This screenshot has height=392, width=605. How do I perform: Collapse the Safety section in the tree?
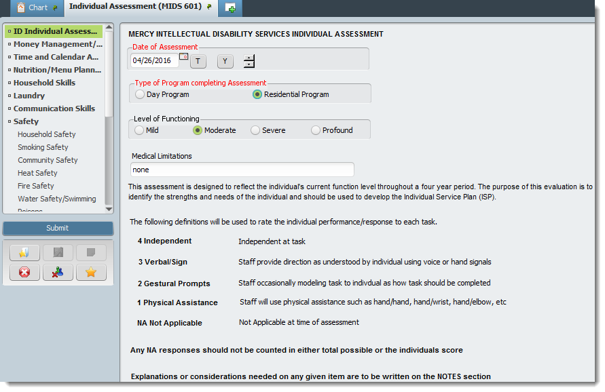pos(10,121)
